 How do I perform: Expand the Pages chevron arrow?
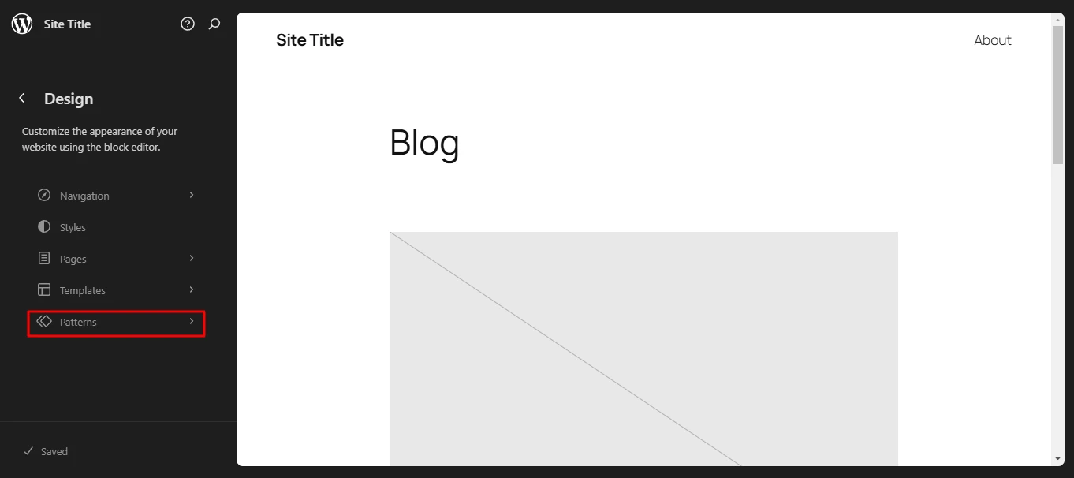(x=192, y=259)
